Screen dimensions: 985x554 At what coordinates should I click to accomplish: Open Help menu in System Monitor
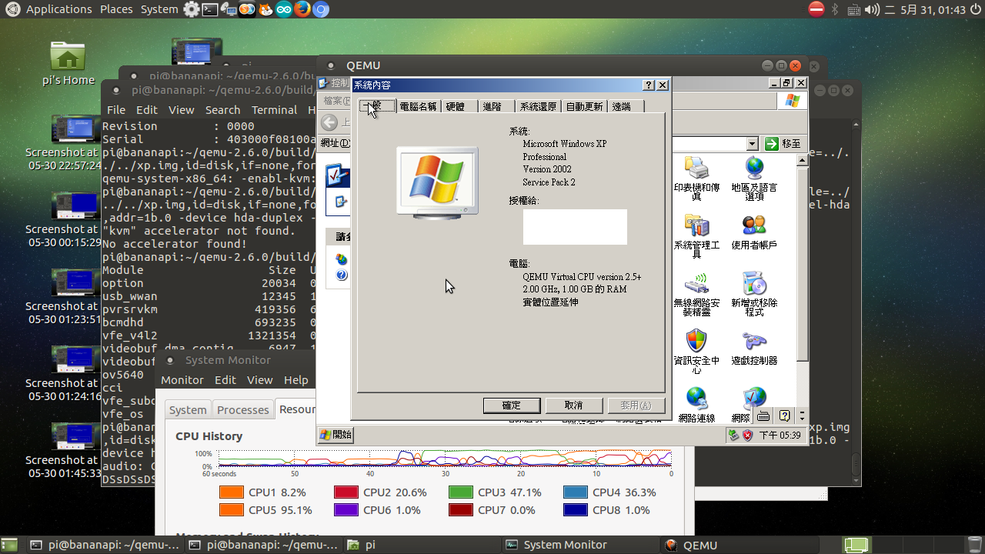coord(296,380)
